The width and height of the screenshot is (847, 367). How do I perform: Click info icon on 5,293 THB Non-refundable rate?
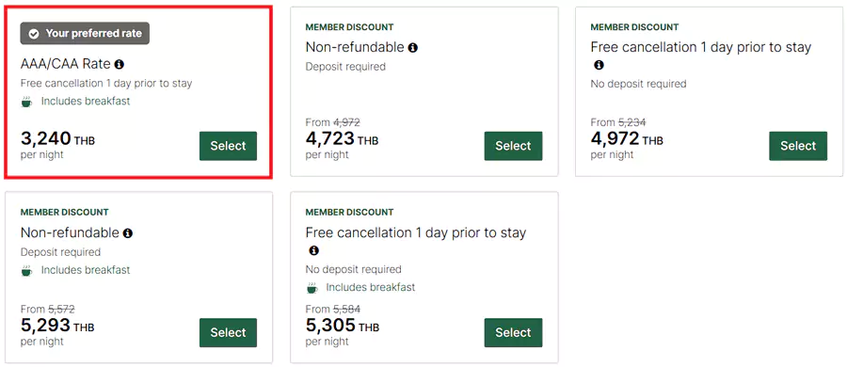(127, 233)
